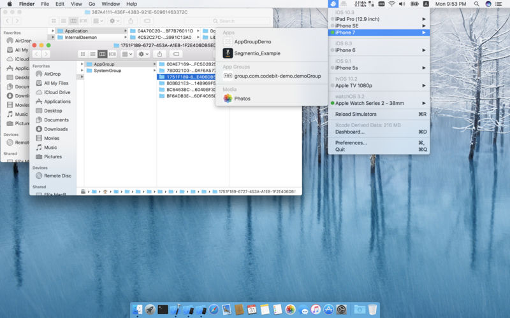This screenshot has width=510, height=318.
Task: Select Segmentio_Example in the Apps submenu
Action: tap(272, 53)
